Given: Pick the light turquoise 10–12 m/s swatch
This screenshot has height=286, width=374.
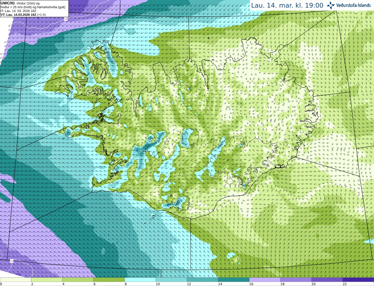Looking at the screenshot, I should [171, 280].
